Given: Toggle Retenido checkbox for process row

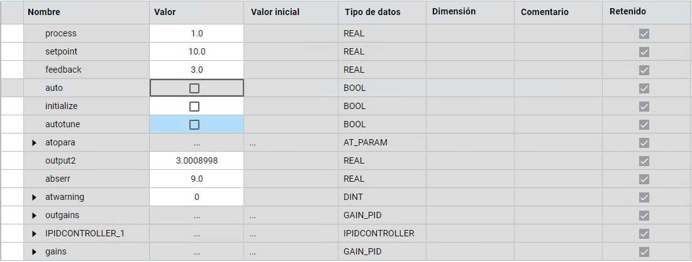Looking at the screenshot, I should click(644, 34).
